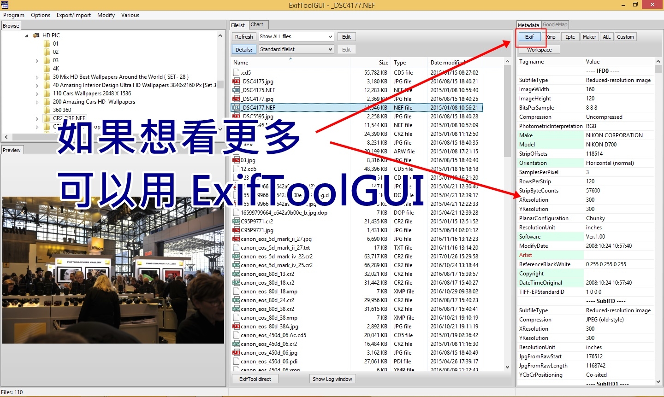Click the .cd5 file icon

coord(236,72)
